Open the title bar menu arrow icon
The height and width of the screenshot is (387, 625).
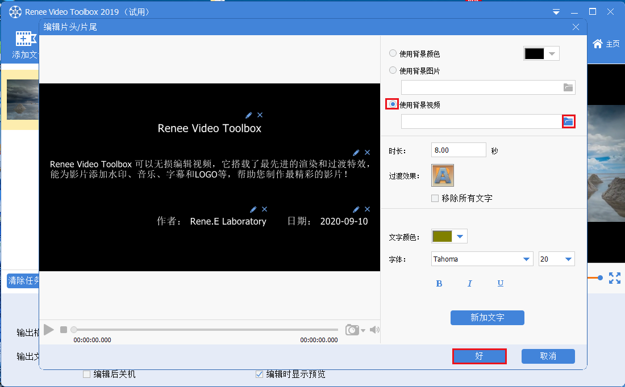pos(556,12)
